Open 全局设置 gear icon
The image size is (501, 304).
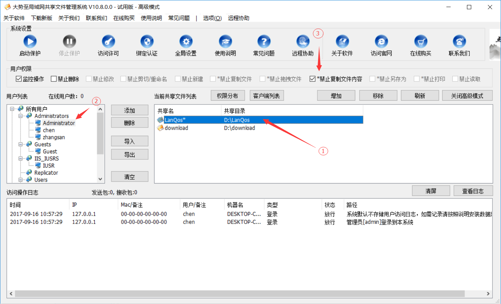(186, 42)
